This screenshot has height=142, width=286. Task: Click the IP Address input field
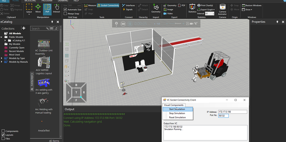click(x=232, y=112)
